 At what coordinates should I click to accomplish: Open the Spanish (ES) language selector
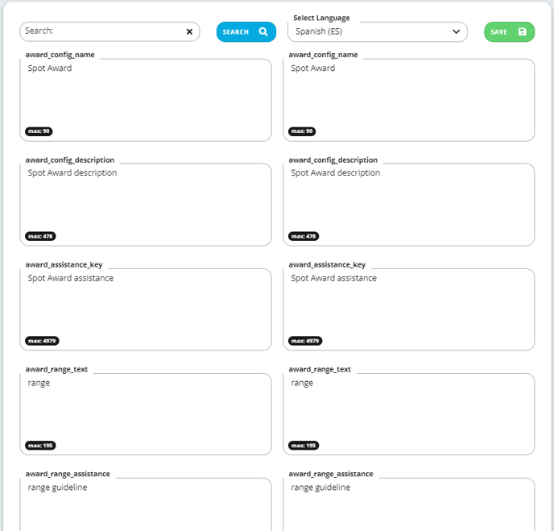pos(378,31)
